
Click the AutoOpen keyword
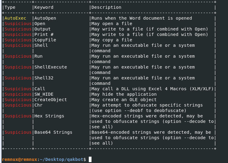[x=45, y=18]
